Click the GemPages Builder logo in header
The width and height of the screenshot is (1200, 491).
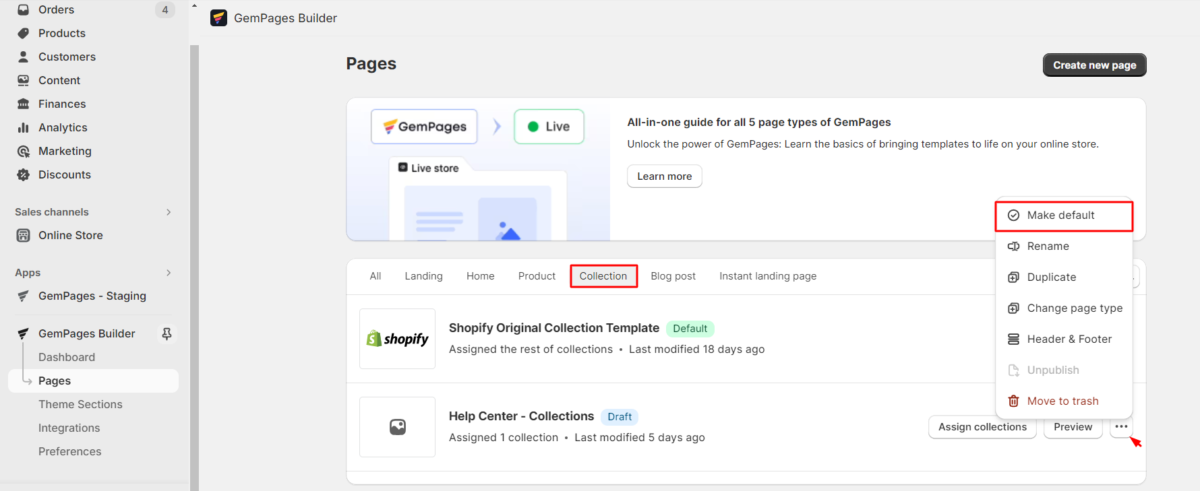[x=218, y=18]
